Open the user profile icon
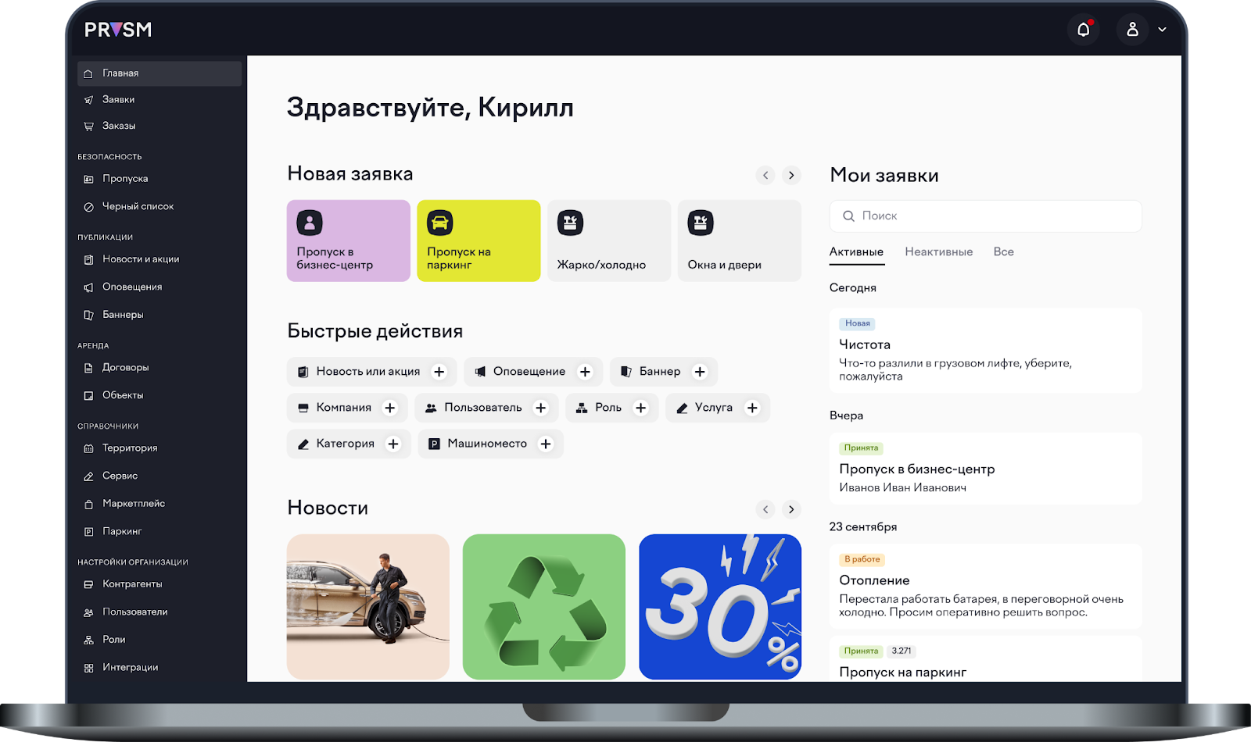1251x742 pixels. click(1131, 29)
